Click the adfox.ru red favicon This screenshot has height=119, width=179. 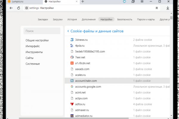(72, 104)
